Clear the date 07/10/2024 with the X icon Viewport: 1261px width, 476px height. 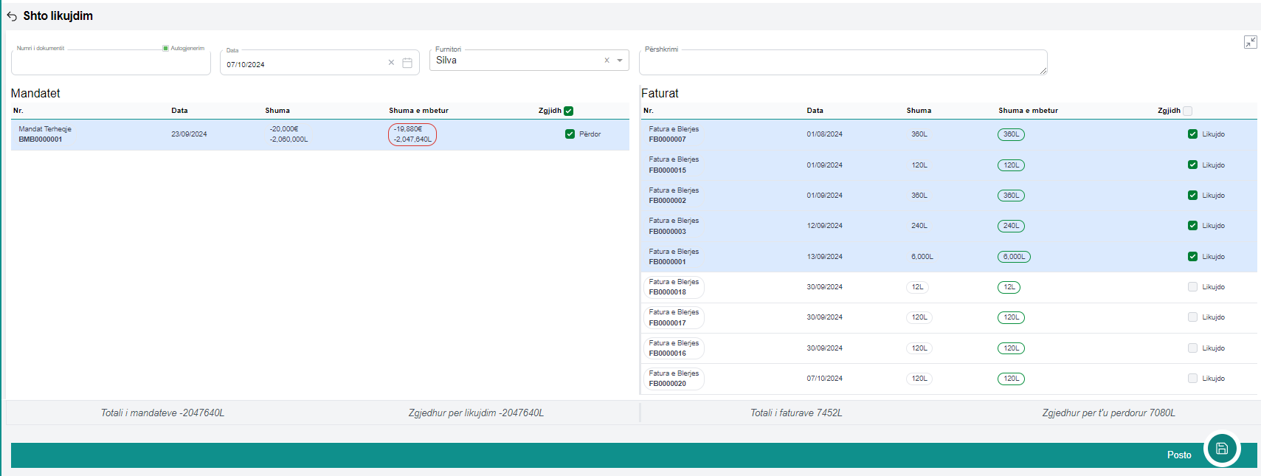point(391,63)
